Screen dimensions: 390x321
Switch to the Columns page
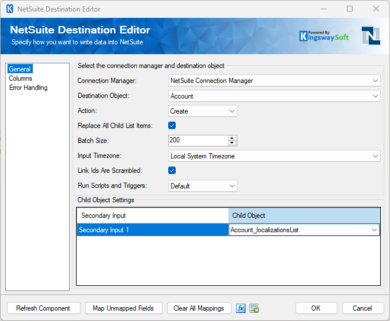pyautogui.click(x=20, y=78)
